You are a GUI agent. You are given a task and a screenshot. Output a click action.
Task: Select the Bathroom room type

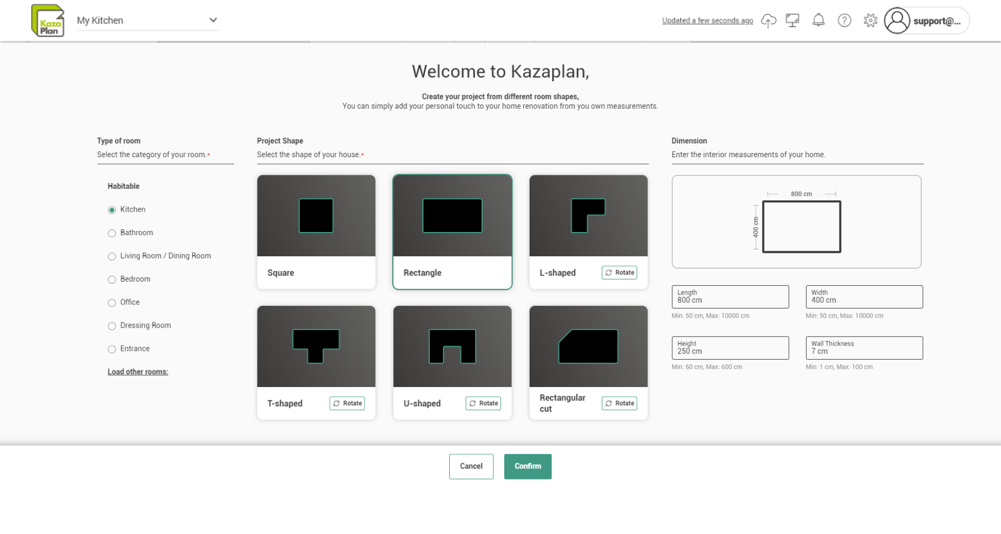130,233
